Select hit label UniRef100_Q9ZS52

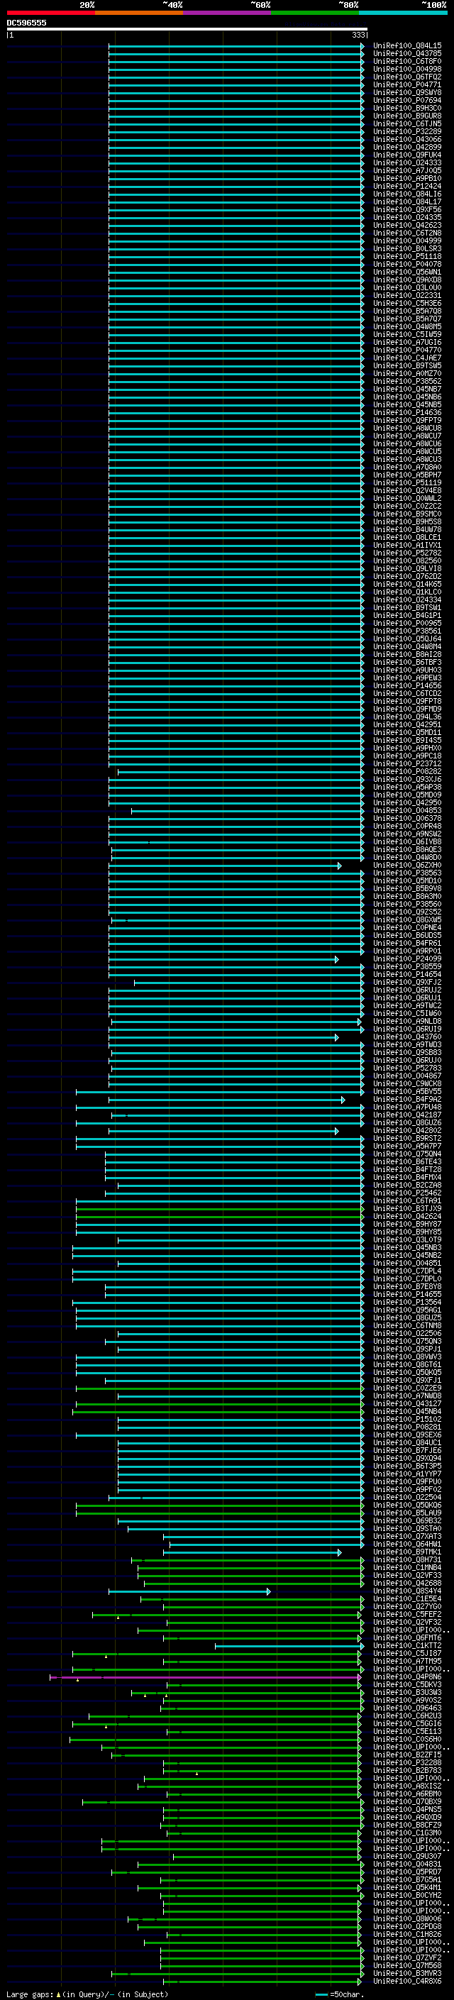click(x=407, y=912)
